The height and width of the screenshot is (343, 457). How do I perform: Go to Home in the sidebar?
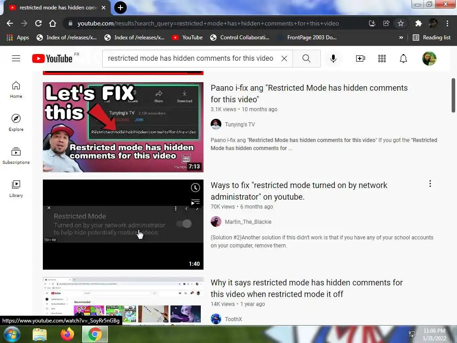[16, 89]
